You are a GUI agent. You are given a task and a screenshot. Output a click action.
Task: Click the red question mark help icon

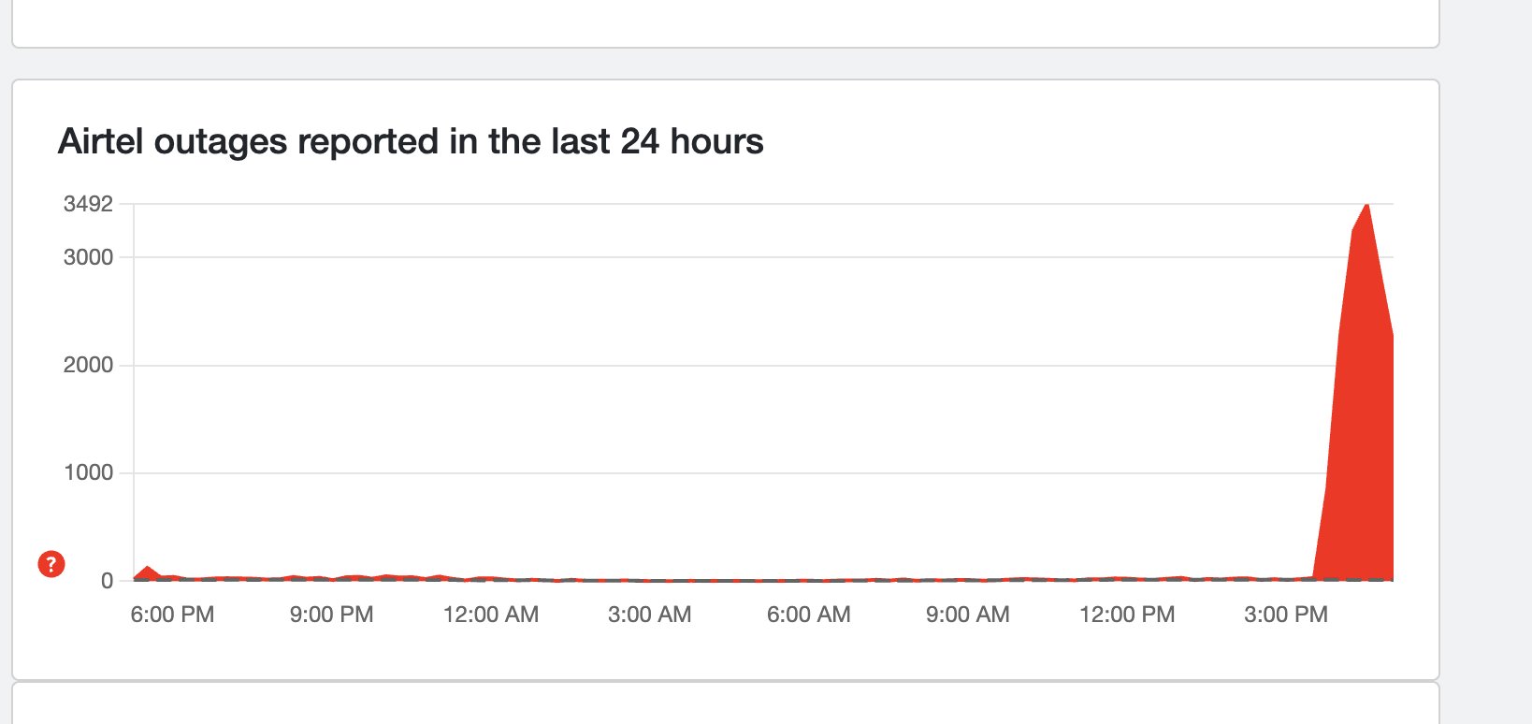(51, 564)
